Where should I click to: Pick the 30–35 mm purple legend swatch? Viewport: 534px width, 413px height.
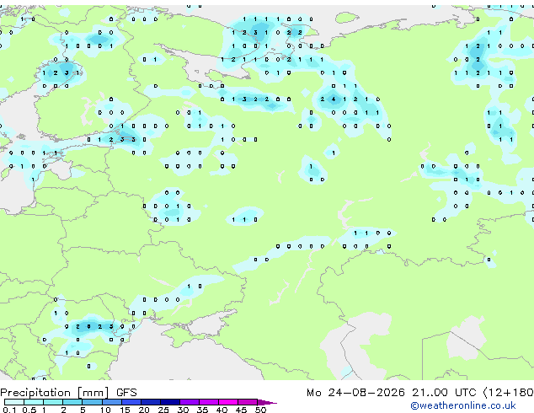click(190, 402)
